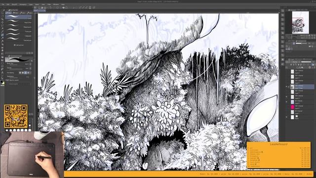Click the Undo arrow in command bar
This screenshot has width=316, height=178.
[x=51, y=8]
